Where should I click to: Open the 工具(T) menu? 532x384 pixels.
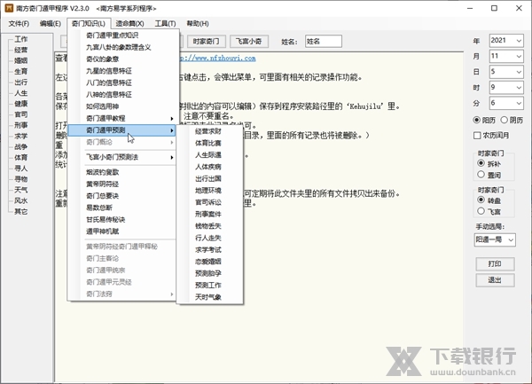(165, 23)
